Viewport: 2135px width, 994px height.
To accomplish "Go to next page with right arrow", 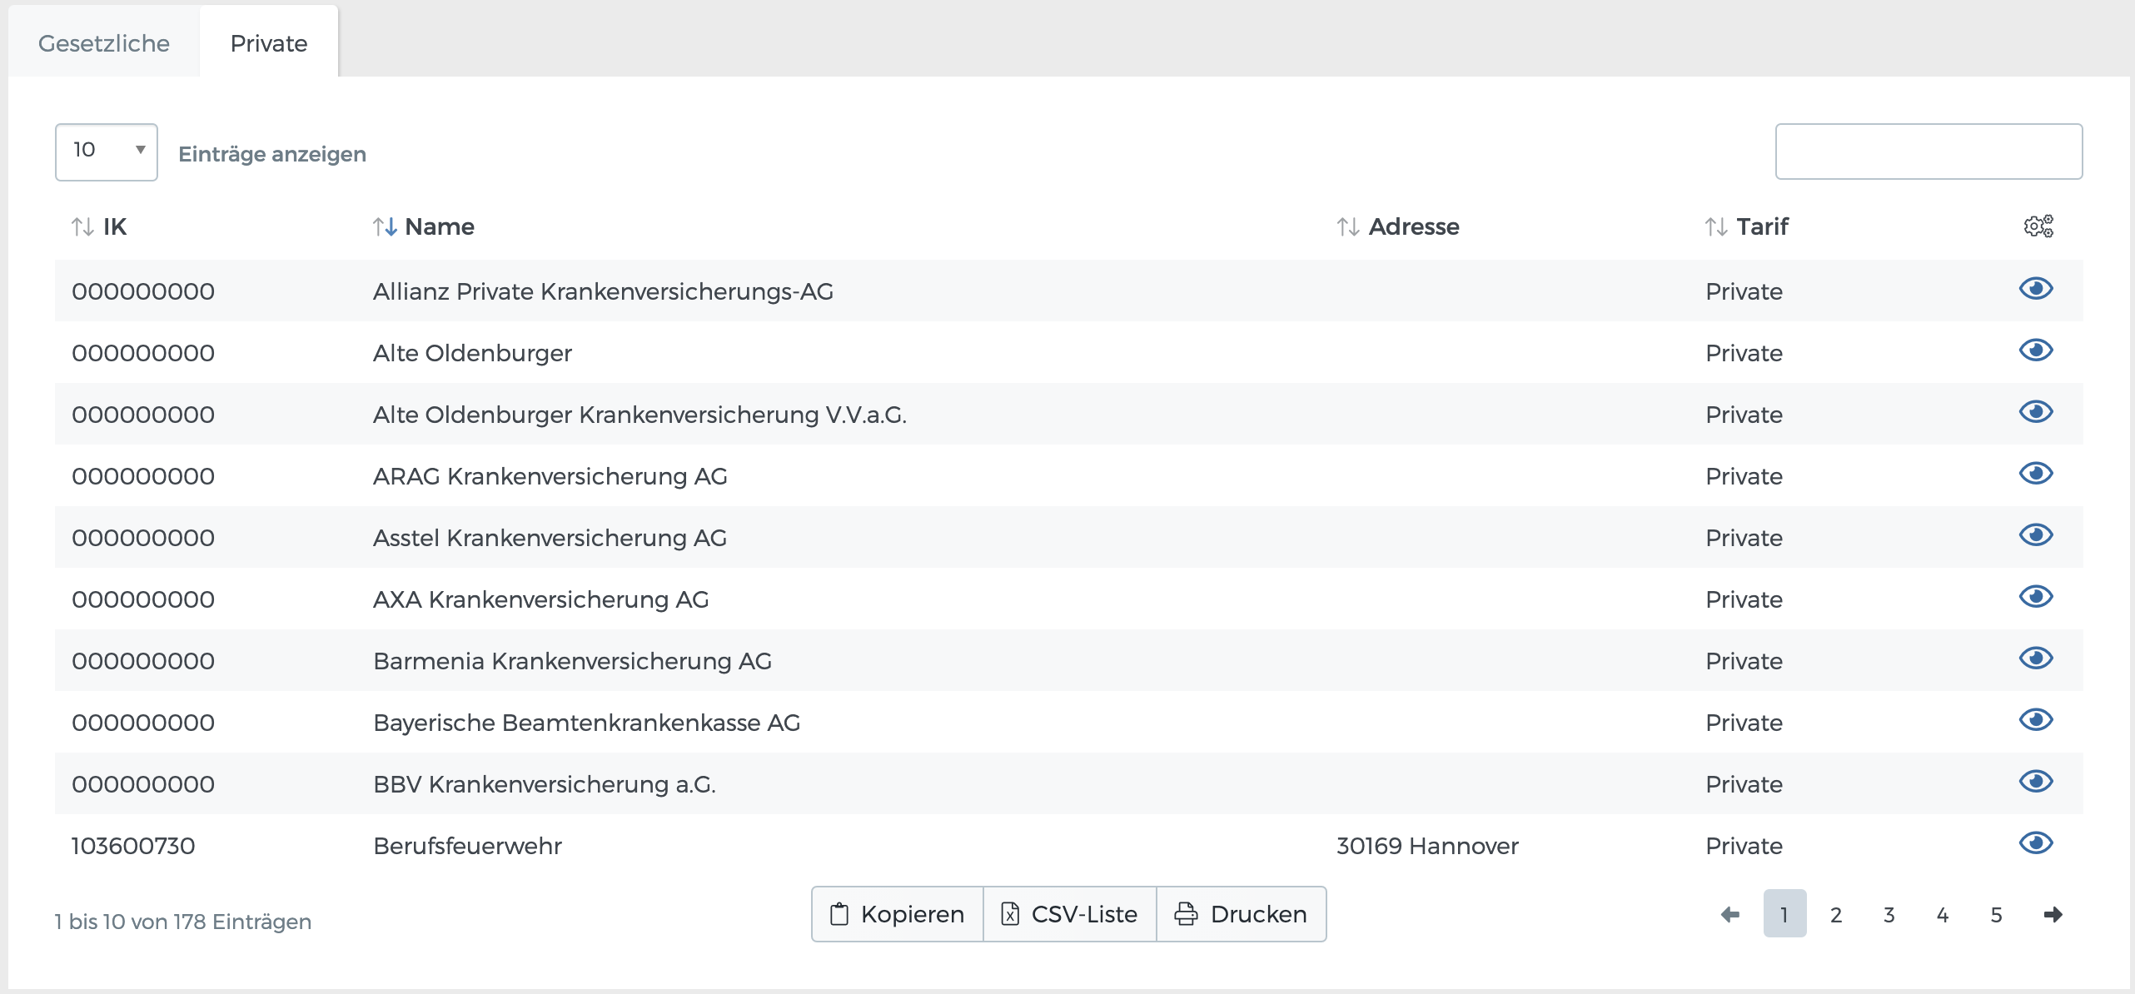I will (x=2053, y=914).
